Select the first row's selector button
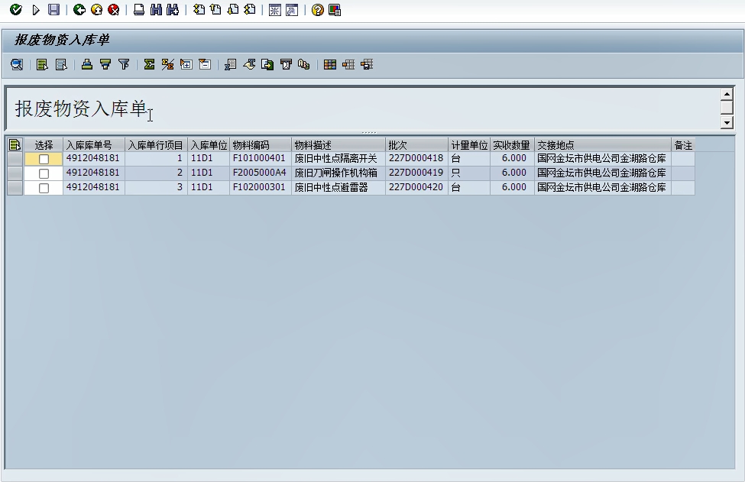Image resolution: width=745 pixels, height=482 pixels. pyautogui.click(x=15, y=159)
